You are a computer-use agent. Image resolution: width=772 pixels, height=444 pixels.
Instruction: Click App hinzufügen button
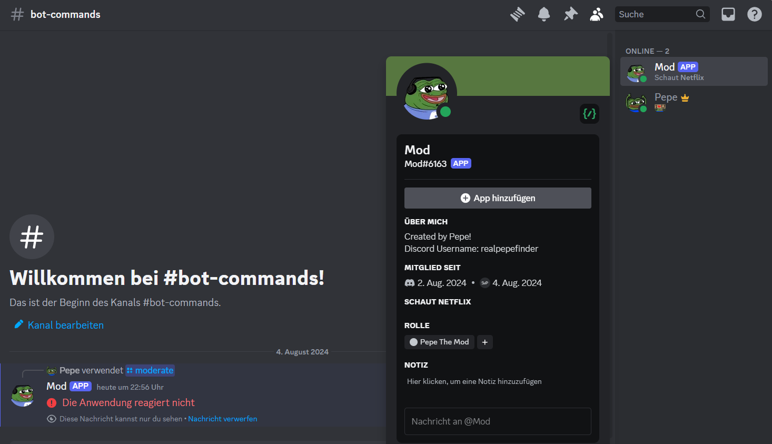click(498, 198)
